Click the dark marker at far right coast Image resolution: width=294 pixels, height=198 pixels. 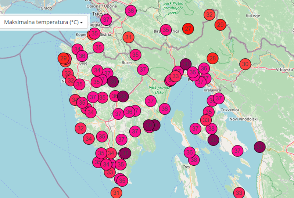point(259,147)
